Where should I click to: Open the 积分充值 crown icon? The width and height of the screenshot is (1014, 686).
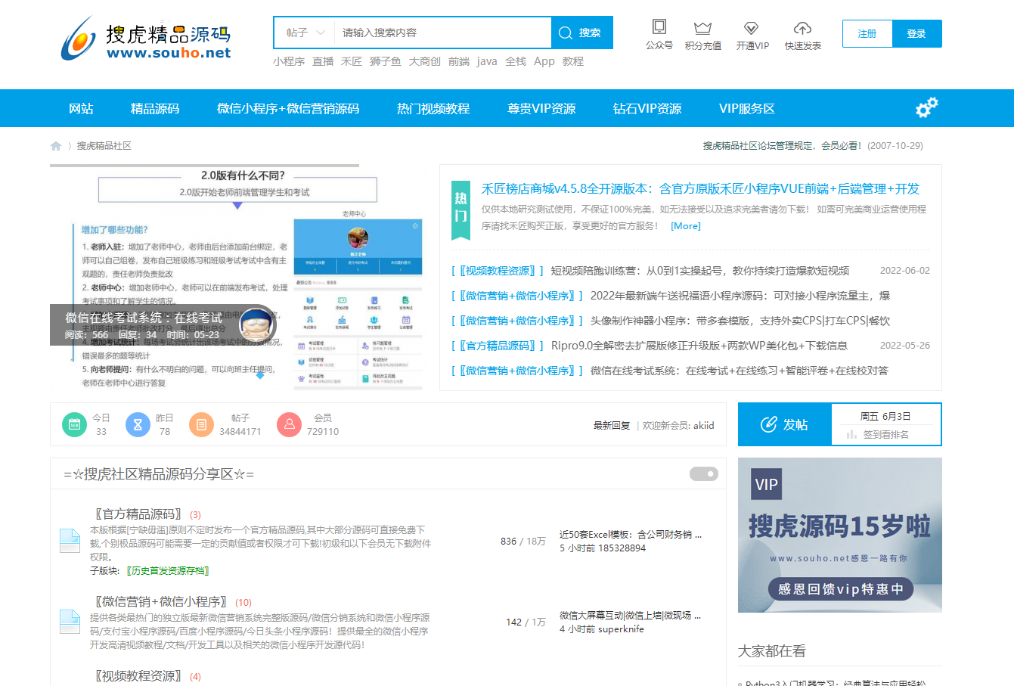point(703,28)
